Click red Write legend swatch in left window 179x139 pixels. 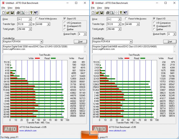37,58
